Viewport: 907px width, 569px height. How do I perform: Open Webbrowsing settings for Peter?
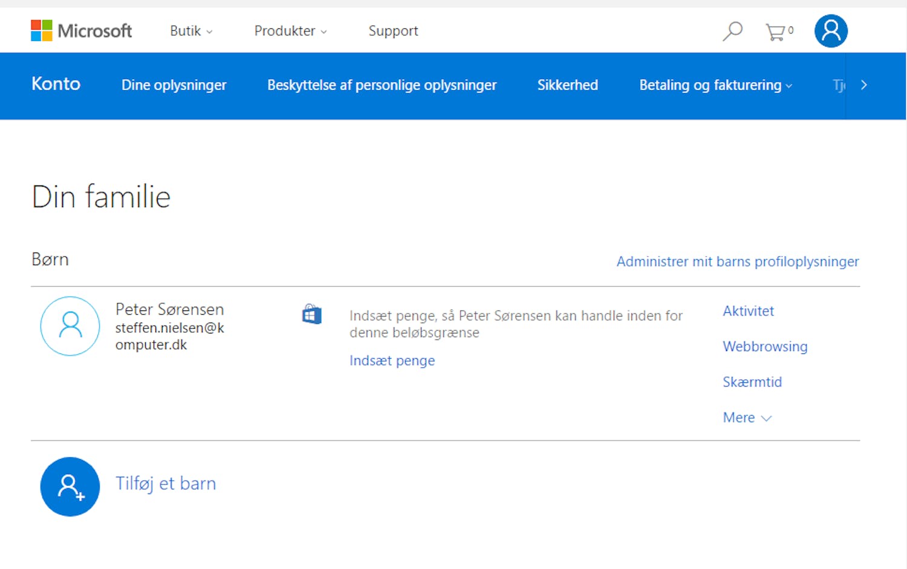coord(764,346)
